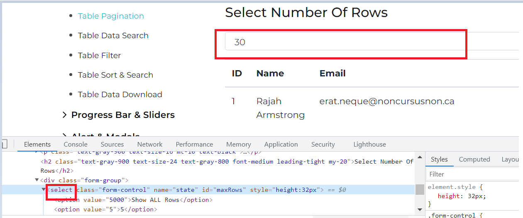Click the DOM panel scrollbar down arrow
The height and width of the screenshot is (218, 523).
pyautogui.click(x=420, y=209)
